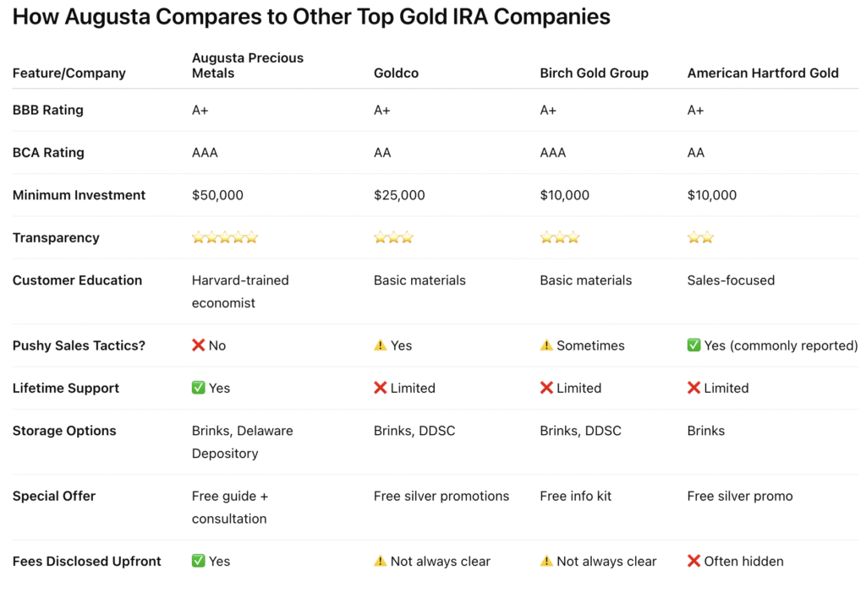
Task: Click the $50,000 minimum investment cell
Action: [x=217, y=195]
